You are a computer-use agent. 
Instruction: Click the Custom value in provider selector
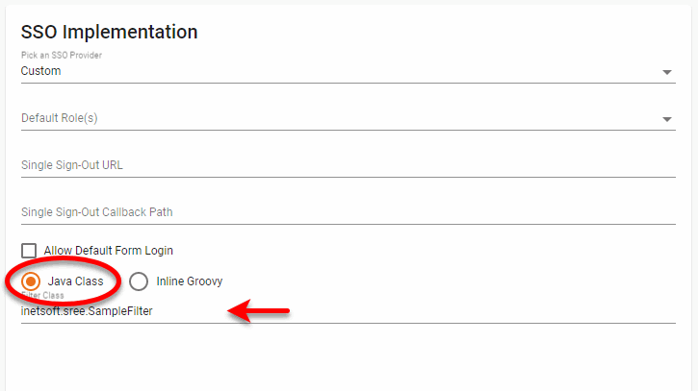click(40, 71)
